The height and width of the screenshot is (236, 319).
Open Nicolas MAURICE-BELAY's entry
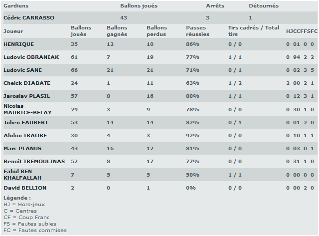coord(27,109)
